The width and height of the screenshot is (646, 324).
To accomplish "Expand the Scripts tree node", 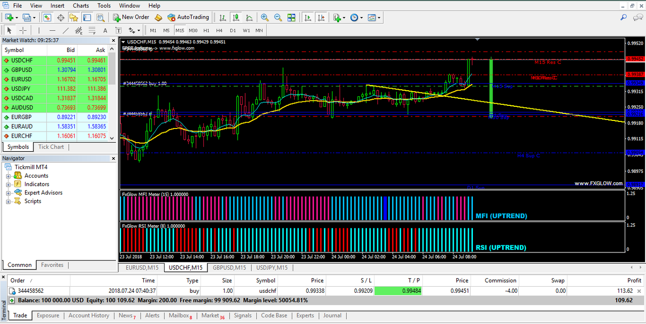I will pyautogui.click(x=9, y=201).
